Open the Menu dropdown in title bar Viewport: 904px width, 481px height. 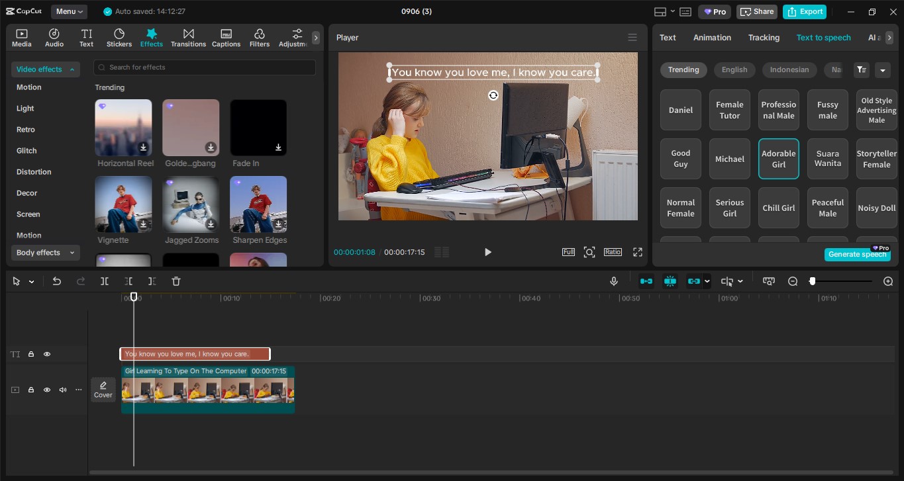[x=69, y=11]
